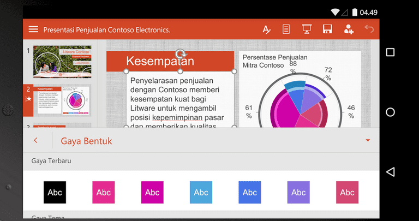This screenshot has width=419, height=221.
Task: Tap the Android back triangle button
Action: click(391, 172)
